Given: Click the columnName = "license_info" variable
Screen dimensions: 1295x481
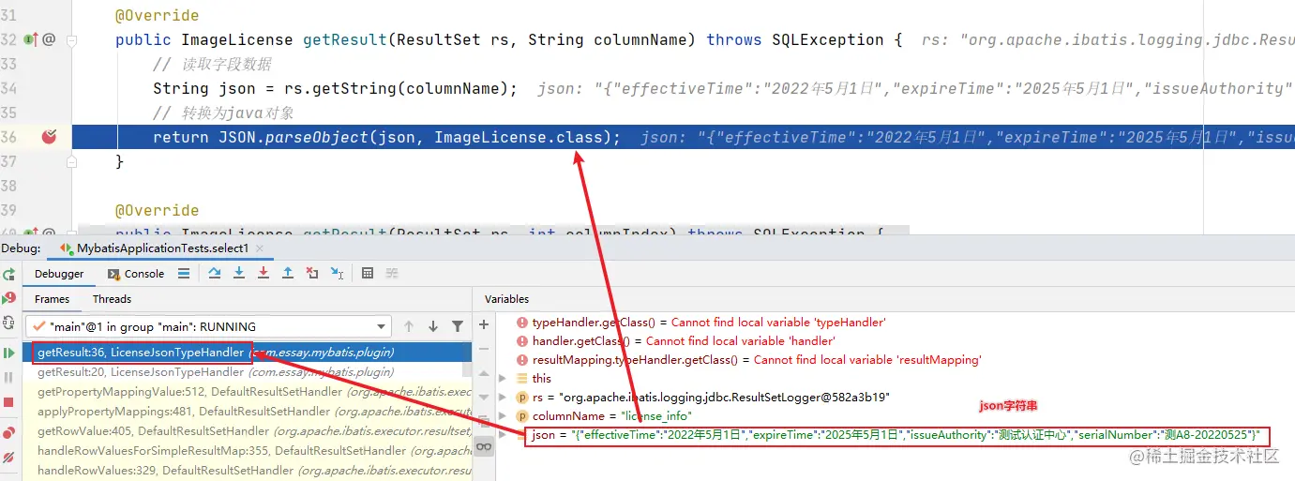Looking at the screenshot, I should [x=607, y=415].
